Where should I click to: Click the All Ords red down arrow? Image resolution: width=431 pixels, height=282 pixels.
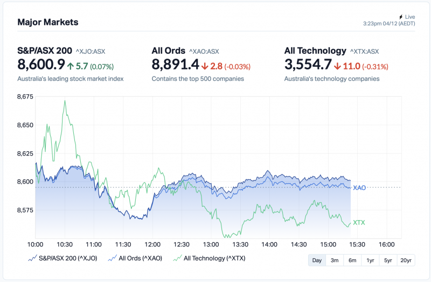(x=205, y=66)
